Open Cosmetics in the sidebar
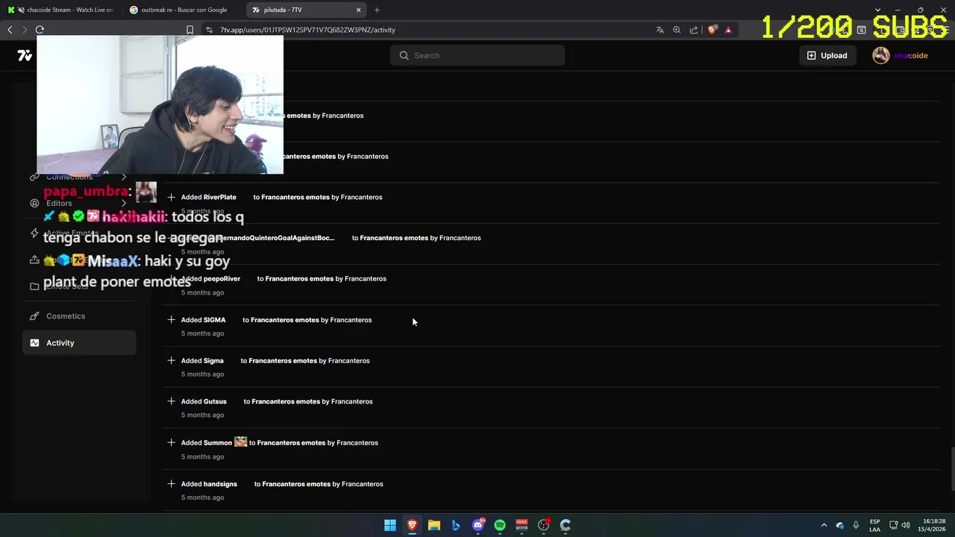The height and width of the screenshot is (537, 955). [x=79, y=316]
